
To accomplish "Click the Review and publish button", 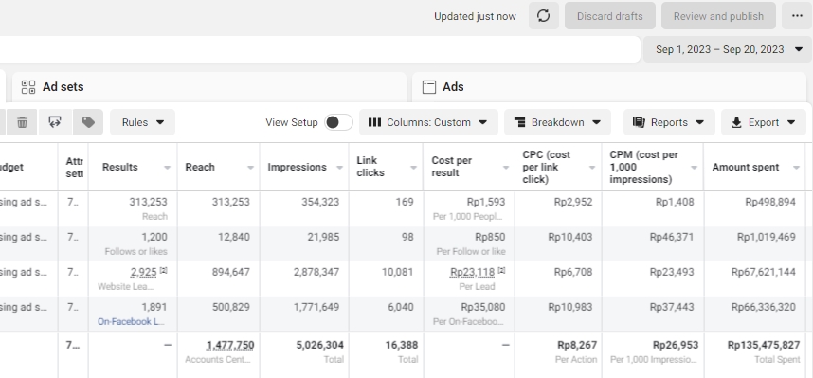I will pos(718,16).
